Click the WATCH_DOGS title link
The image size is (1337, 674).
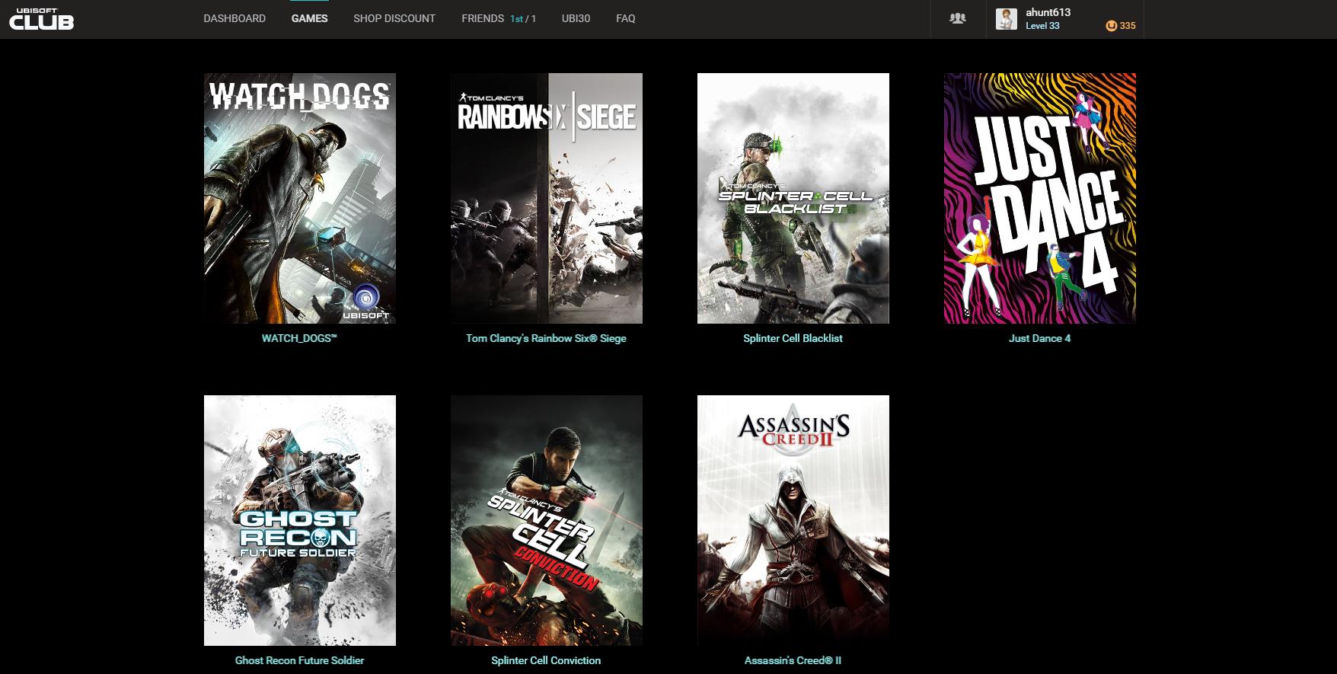pos(299,338)
